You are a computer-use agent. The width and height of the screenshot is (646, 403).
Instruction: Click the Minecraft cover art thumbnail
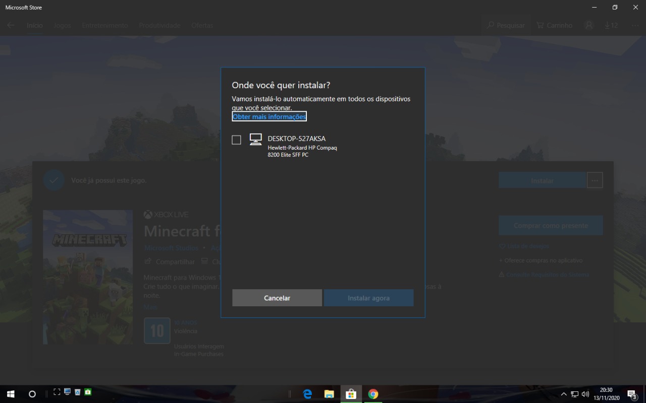point(88,277)
